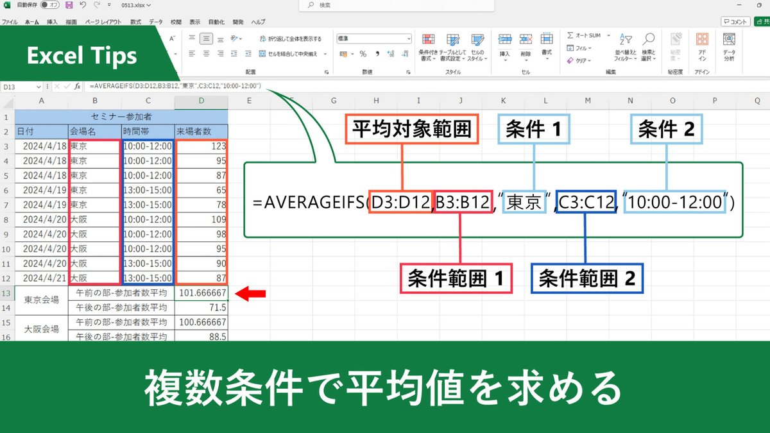Viewport: 770px width, 433px height.
Task: Open the name box dropdown arrow
Action: tap(39, 86)
